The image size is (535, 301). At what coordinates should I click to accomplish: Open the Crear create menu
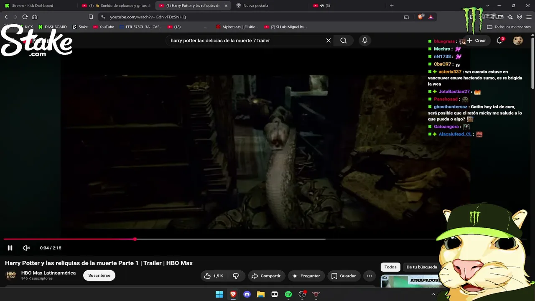476,41
